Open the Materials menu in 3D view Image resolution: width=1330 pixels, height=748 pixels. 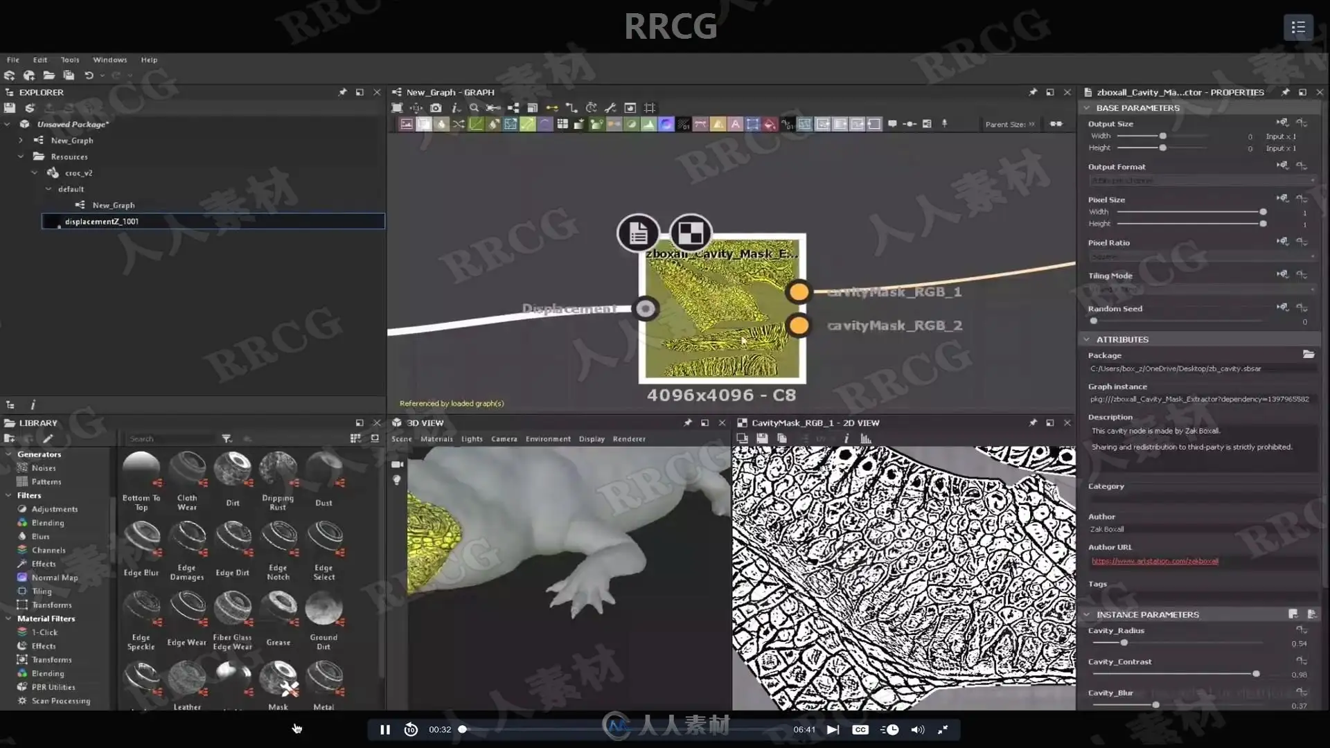pos(436,439)
